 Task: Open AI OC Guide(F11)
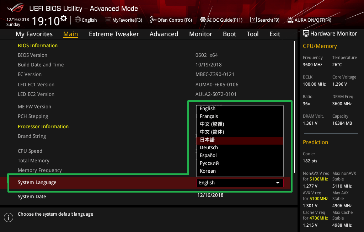[221, 20]
